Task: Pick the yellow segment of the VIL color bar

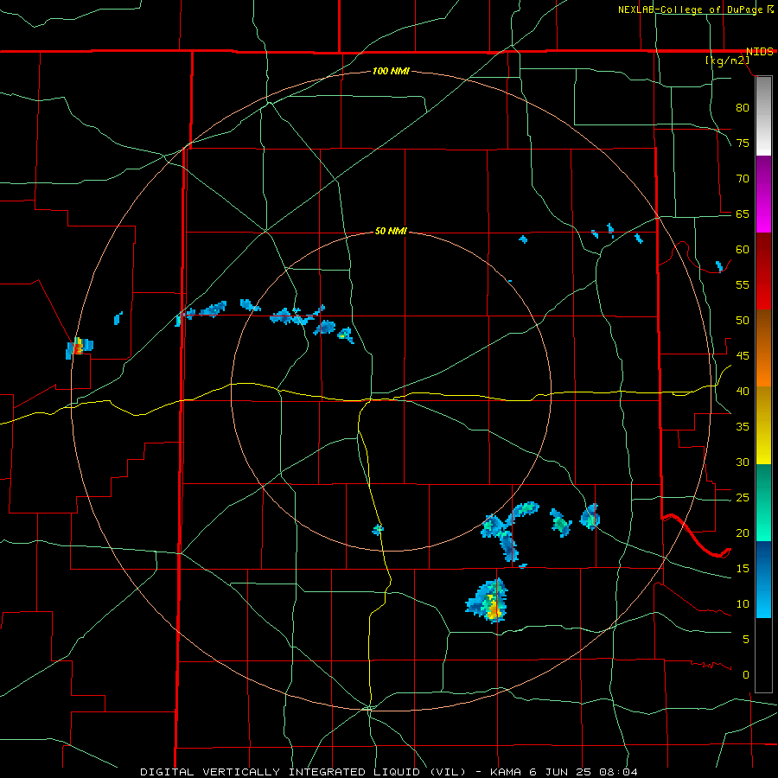Action: click(x=763, y=425)
